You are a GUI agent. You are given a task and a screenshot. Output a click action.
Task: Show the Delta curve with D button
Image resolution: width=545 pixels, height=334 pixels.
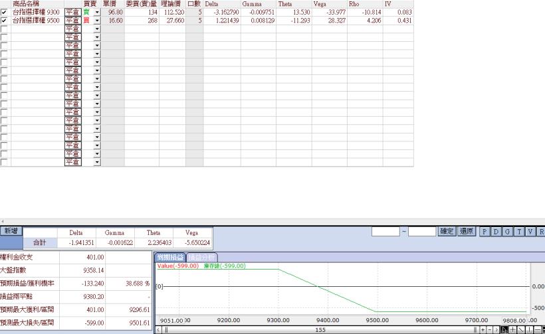pyautogui.click(x=496, y=231)
